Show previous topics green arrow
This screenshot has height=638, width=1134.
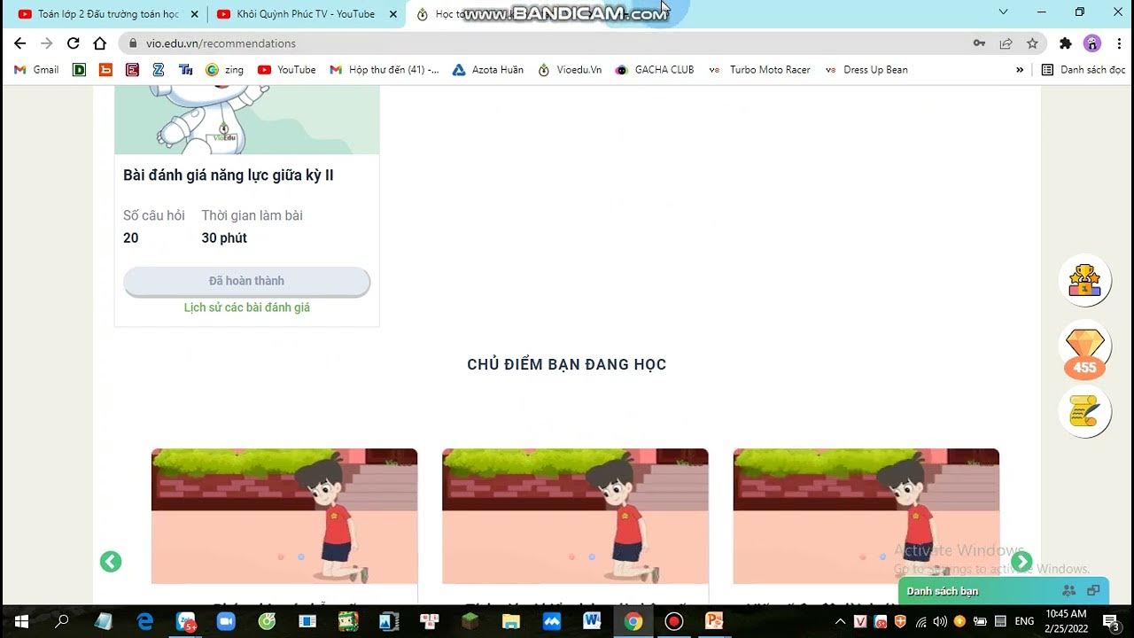(x=111, y=561)
